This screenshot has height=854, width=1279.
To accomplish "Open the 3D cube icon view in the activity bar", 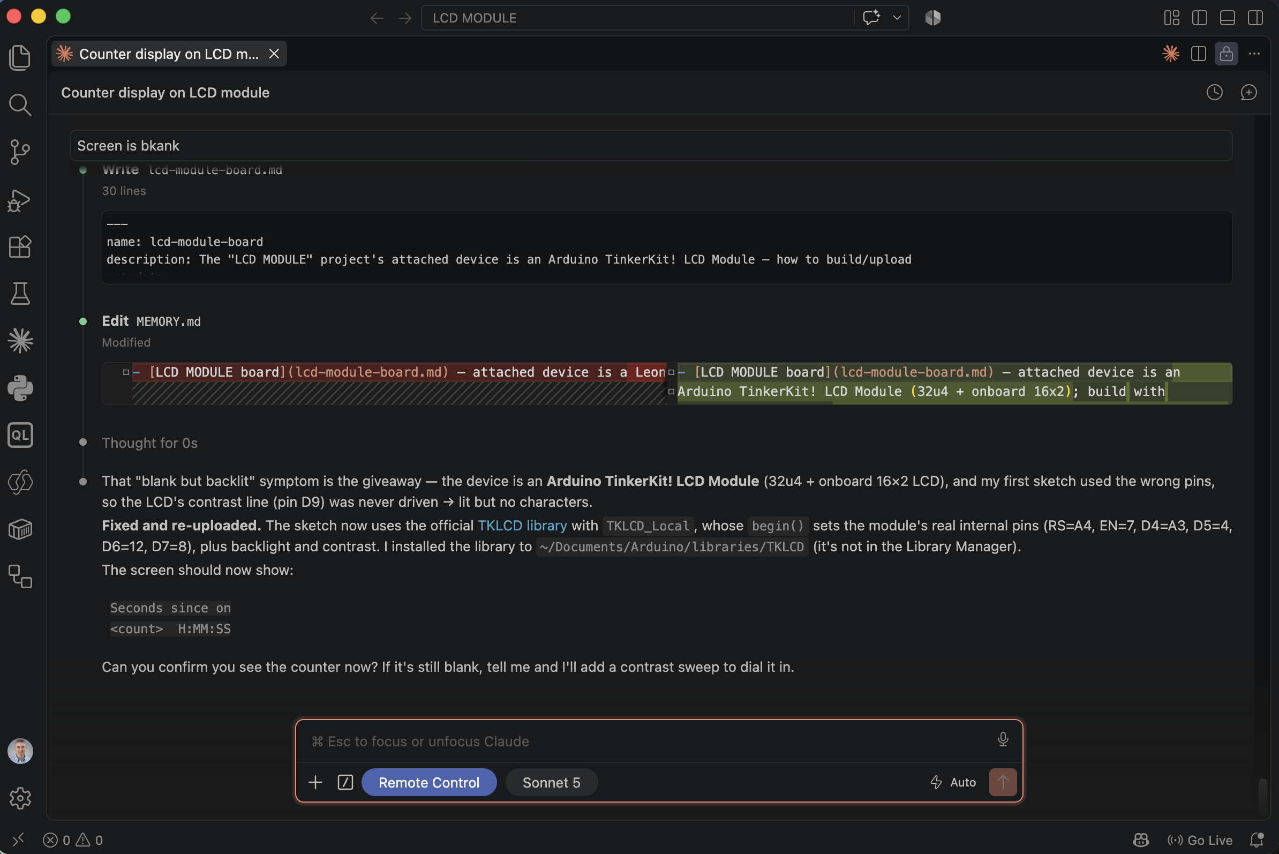I will click(x=20, y=529).
